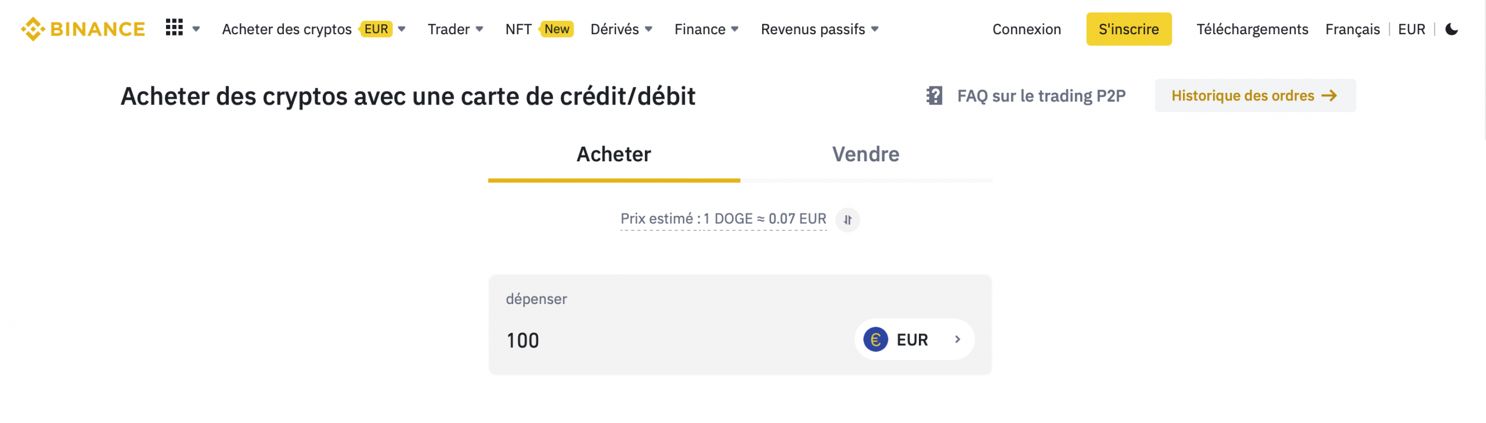The height and width of the screenshot is (423, 1486).
Task: Swap the estimated price direction
Action: [847, 220]
